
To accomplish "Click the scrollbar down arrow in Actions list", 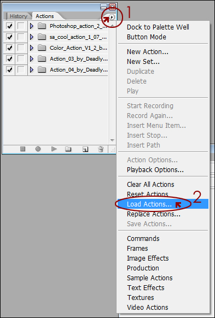I will coord(112,140).
